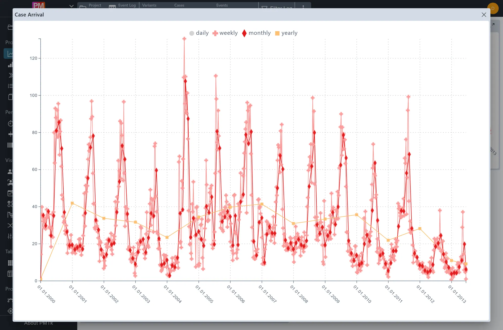The height and width of the screenshot is (330, 503).
Task: Click the four circles sidebar icon
Action: pos(10,204)
